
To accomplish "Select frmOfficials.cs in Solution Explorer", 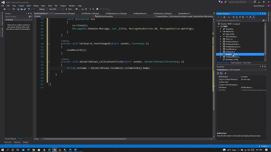I will [231, 49].
